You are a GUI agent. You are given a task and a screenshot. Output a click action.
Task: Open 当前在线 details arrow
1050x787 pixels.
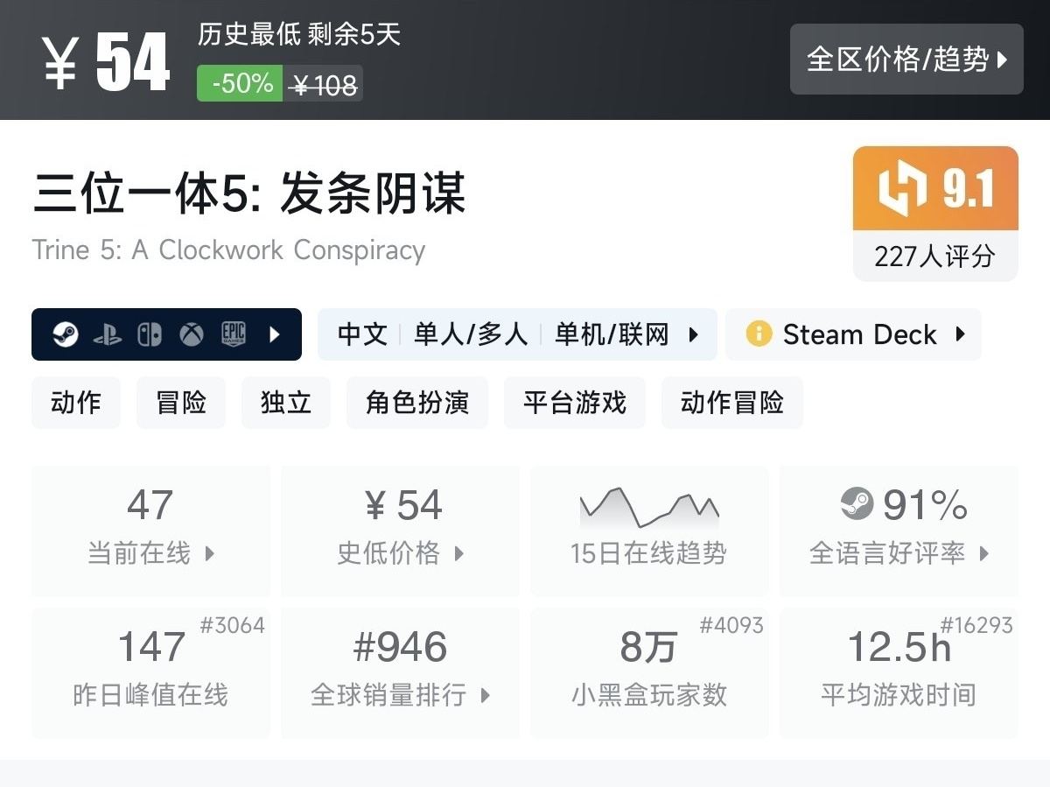pyautogui.click(x=209, y=553)
